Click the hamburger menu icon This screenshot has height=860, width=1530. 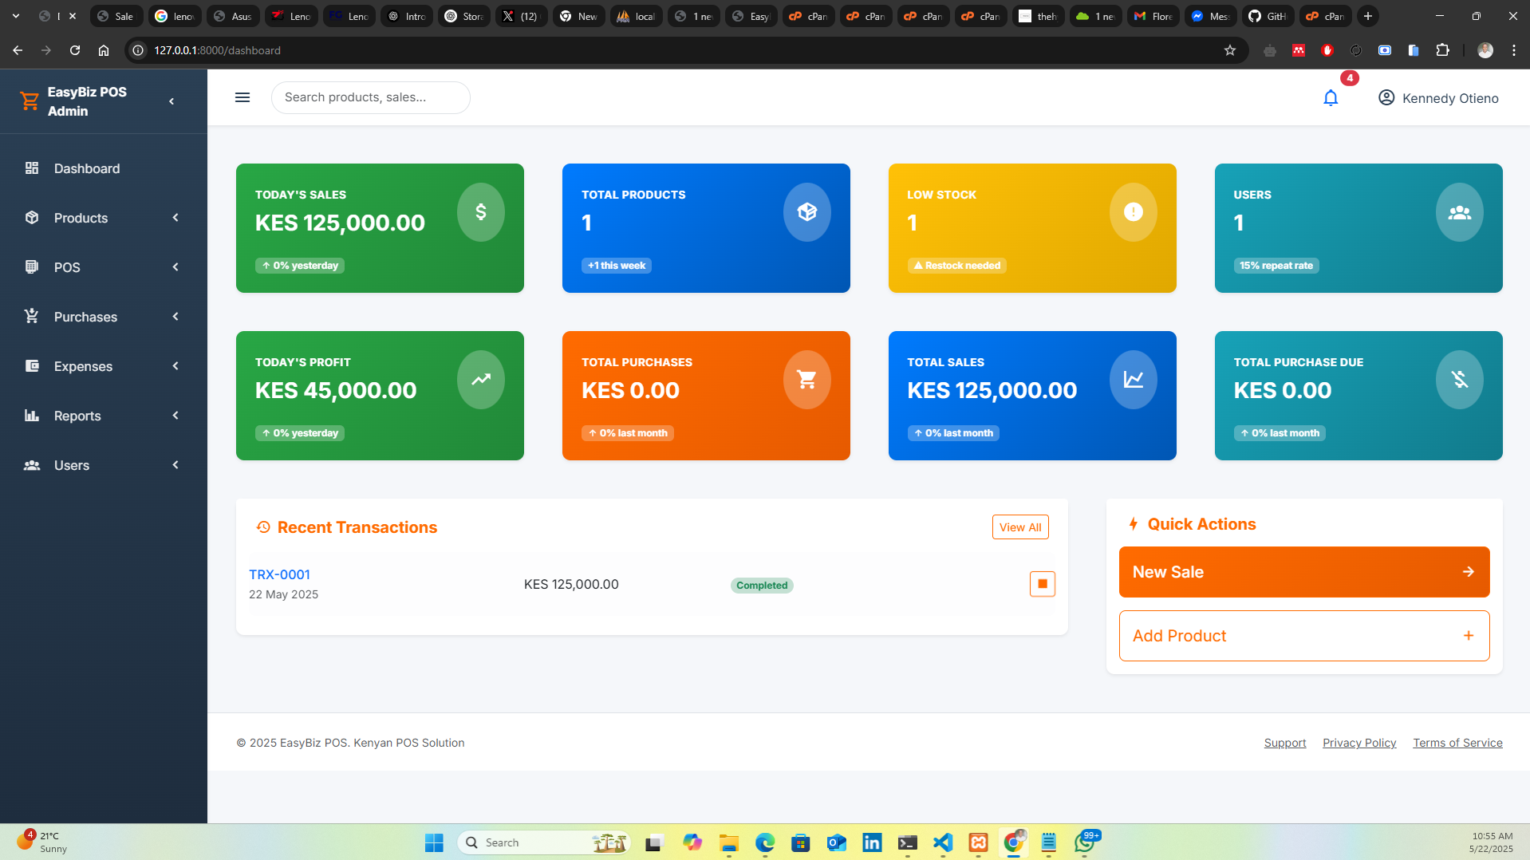coord(243,97)
